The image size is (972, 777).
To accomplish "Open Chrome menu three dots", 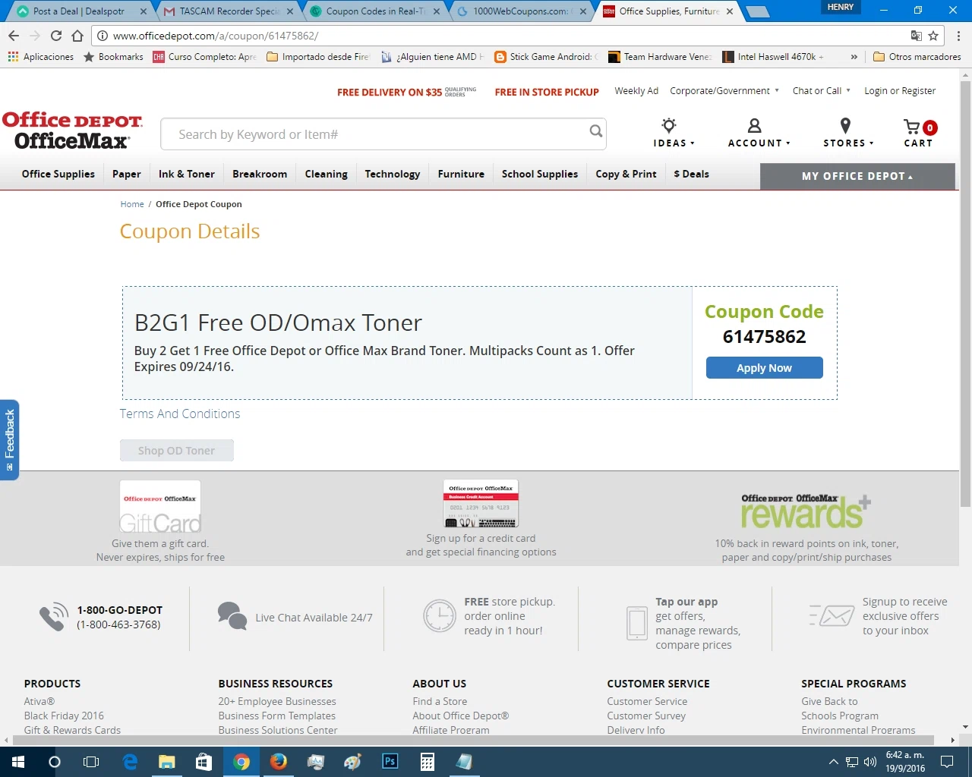I will coord(958,36).
